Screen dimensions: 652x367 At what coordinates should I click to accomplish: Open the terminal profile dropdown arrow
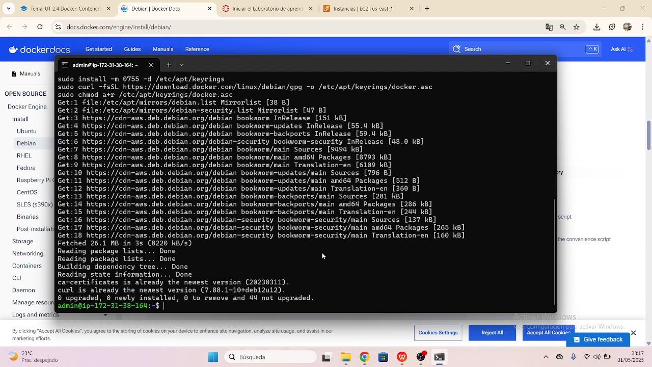coord(181,65)
